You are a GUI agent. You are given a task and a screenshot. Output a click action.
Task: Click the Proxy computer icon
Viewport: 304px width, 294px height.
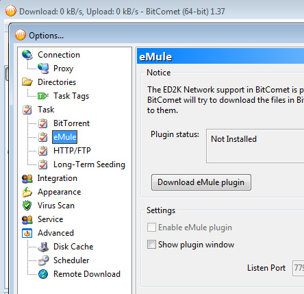[43, 69]
